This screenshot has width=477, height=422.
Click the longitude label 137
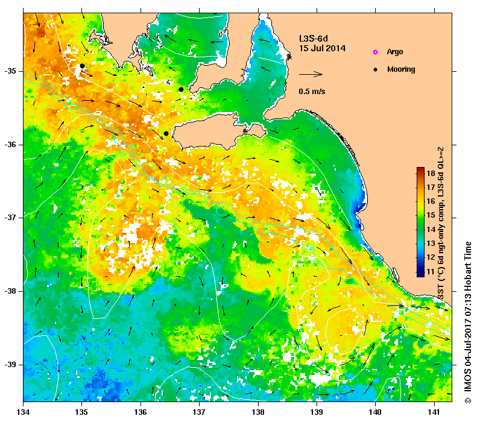(199, 412)
